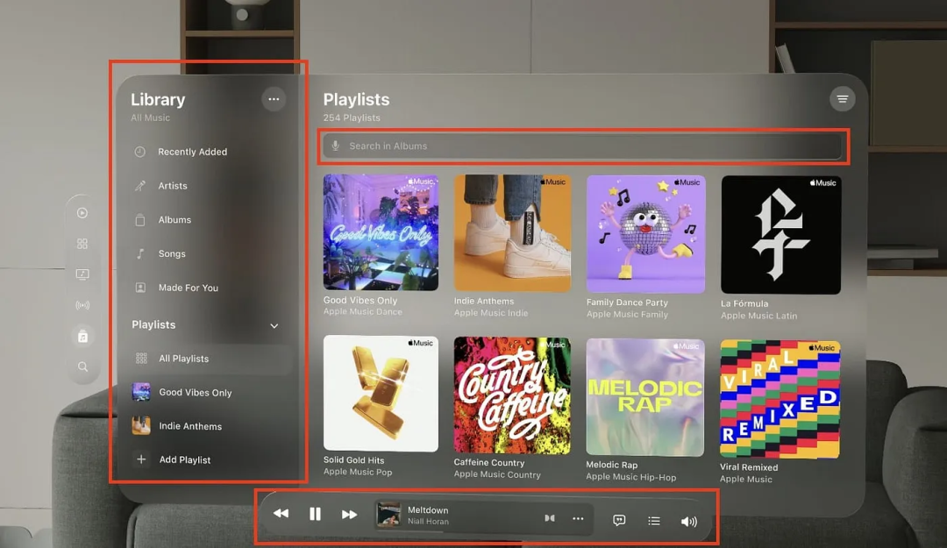Open the Made For You section
This screenshot has height=548, width=947.
pyautogui.click(x=188, y=288)
